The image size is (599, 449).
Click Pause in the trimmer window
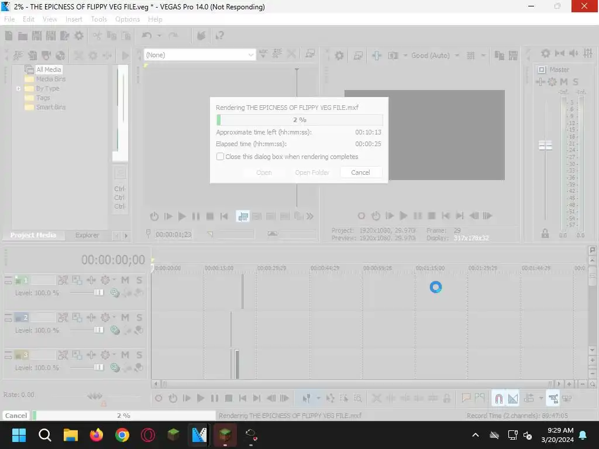pos(196,216)
